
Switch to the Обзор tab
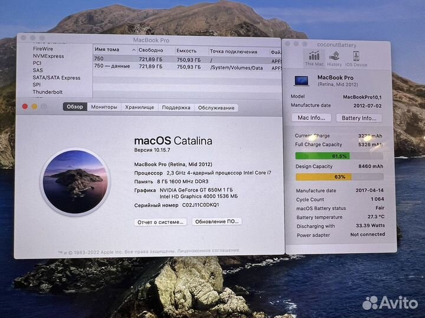tap(75, 107)
